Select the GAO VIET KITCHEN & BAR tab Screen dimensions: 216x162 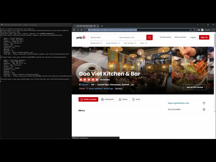pos(86,26)
